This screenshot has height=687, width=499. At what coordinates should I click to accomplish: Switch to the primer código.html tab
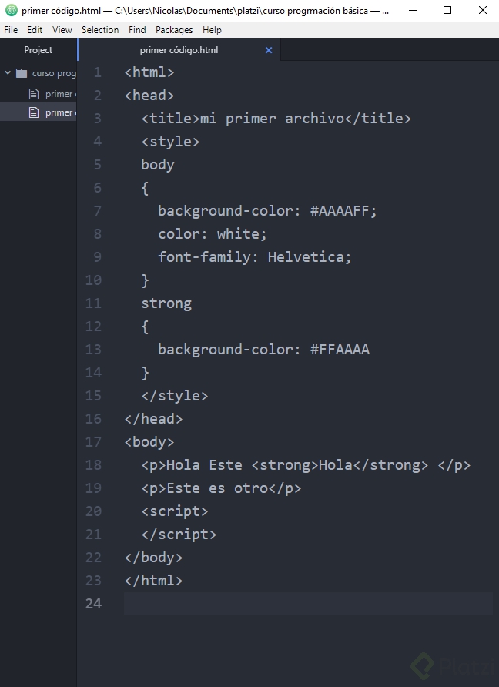pos(179,50)
